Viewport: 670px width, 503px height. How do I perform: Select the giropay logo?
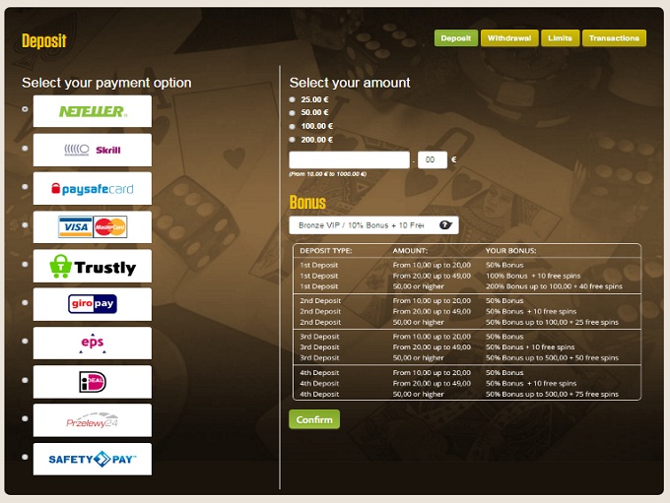point(92,304)
